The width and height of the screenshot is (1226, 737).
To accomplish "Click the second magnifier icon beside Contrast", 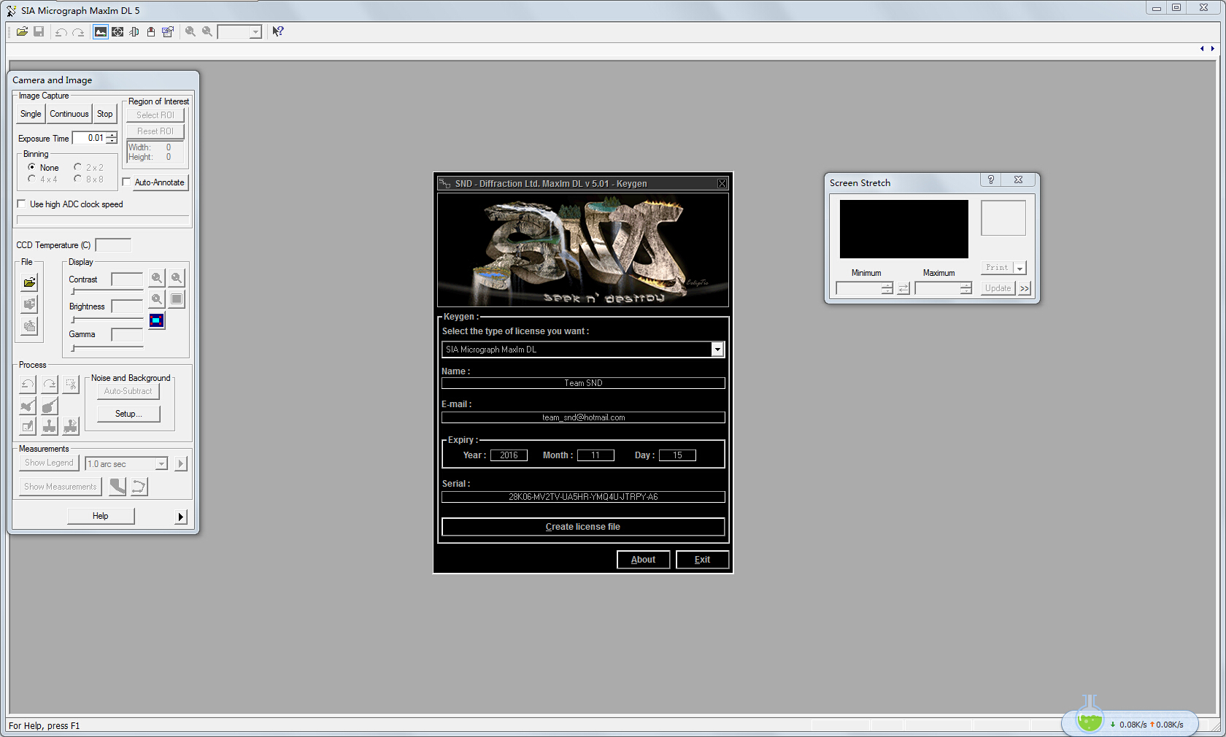I will [177, 278].
